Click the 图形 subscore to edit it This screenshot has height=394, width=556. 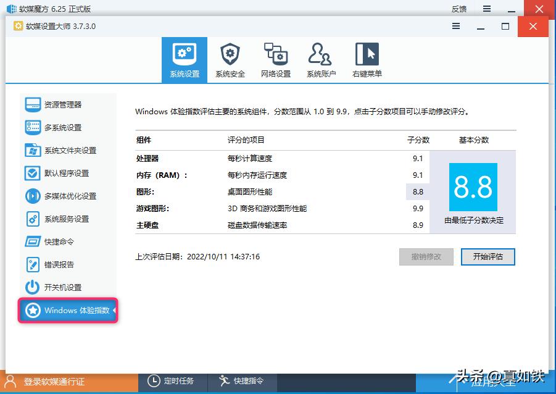pos(417,192)
